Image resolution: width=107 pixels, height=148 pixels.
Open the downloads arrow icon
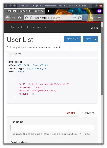click(86, 18)
